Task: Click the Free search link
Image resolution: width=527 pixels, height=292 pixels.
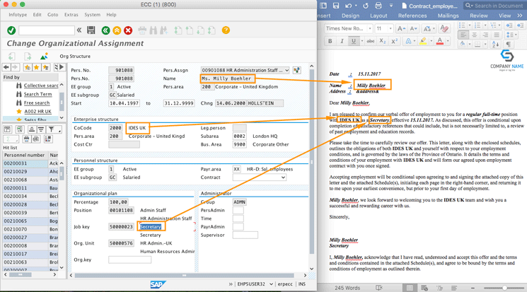Action: tap(37, 103)
